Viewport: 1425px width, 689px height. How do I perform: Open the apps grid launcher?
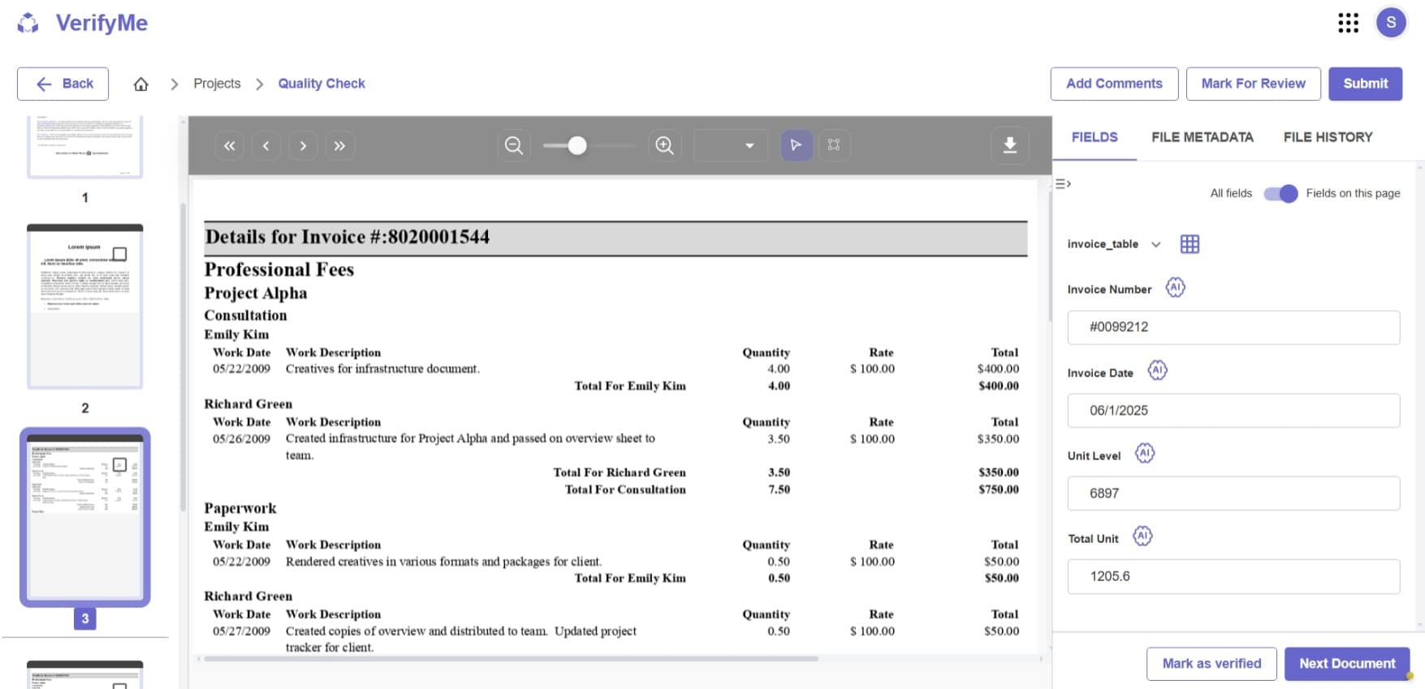click(x=1348, y=23)
